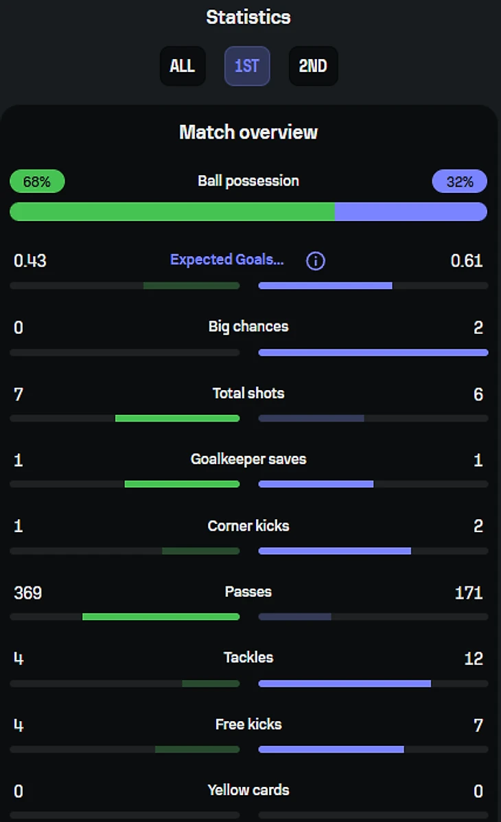The image size is (501, 822).
Task: Select the Tackles stat label
Action: click(248, 658)
